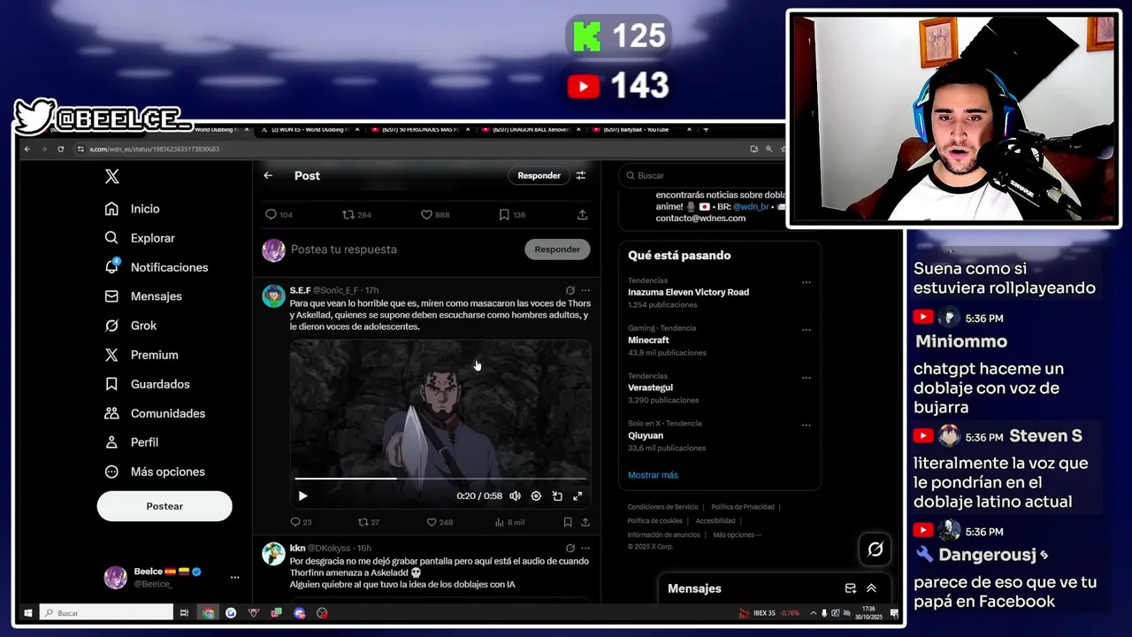This screenshot has width=1132, height=637.
Task: Open account menu dots next to Beelce
Action: 234,577
